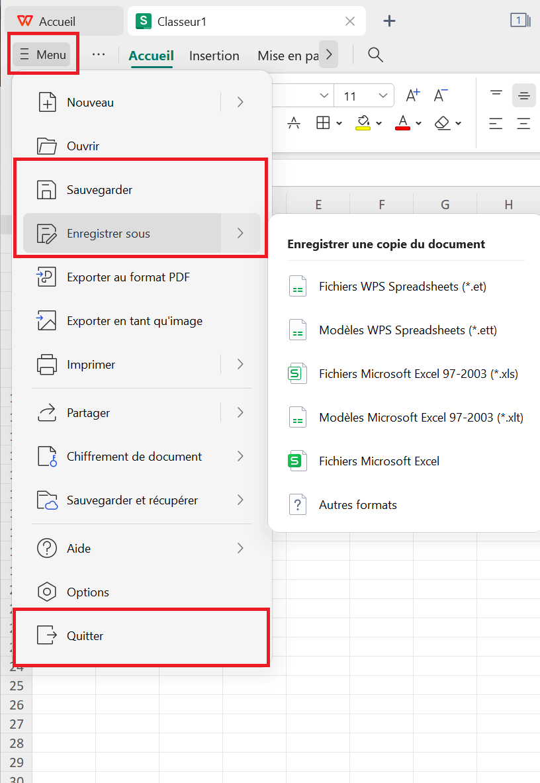540x783 pixels.
Task: Align text to top icon
Action: [496, 93]
